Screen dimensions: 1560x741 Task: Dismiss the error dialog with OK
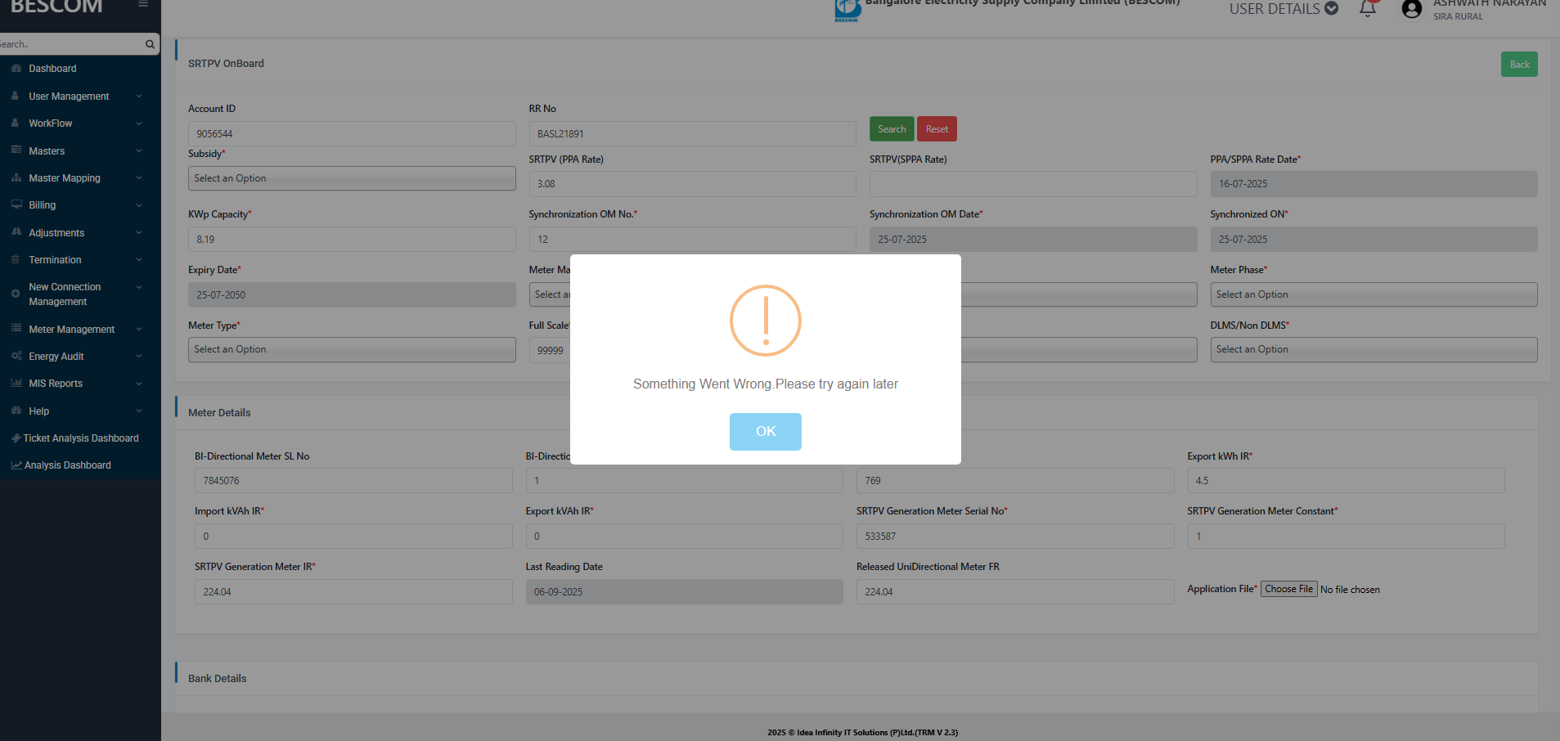click(x=766, y=432)
